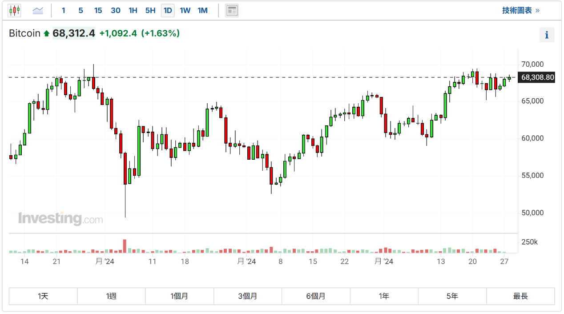Click the green up-arrow beside Bitcoin
This screenshot has height=314, width=564.
(x=46, y=33)
